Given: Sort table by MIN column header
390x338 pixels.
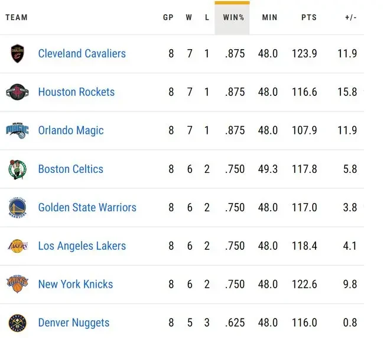Looking at the screenshot, I should pos(269,17).
